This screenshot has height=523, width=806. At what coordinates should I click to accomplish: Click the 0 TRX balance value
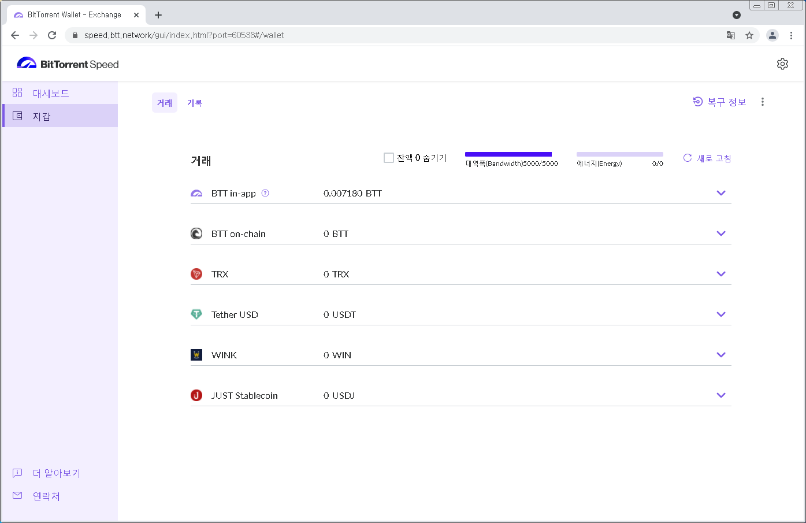click(x=336, y=274)
